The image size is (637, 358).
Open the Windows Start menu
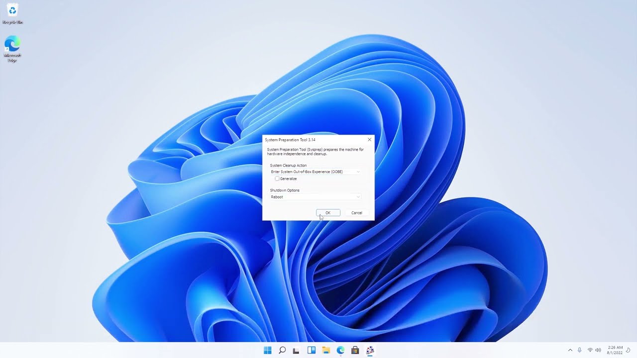click(x=268, y=350)
